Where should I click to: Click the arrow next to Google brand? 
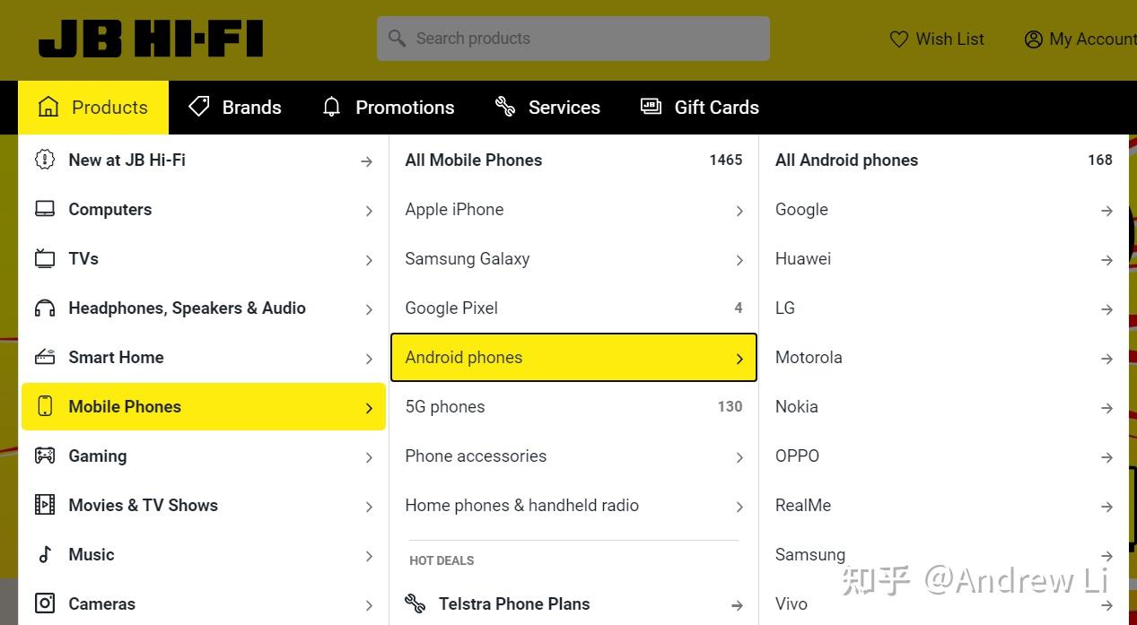(x=1106, y=211)
